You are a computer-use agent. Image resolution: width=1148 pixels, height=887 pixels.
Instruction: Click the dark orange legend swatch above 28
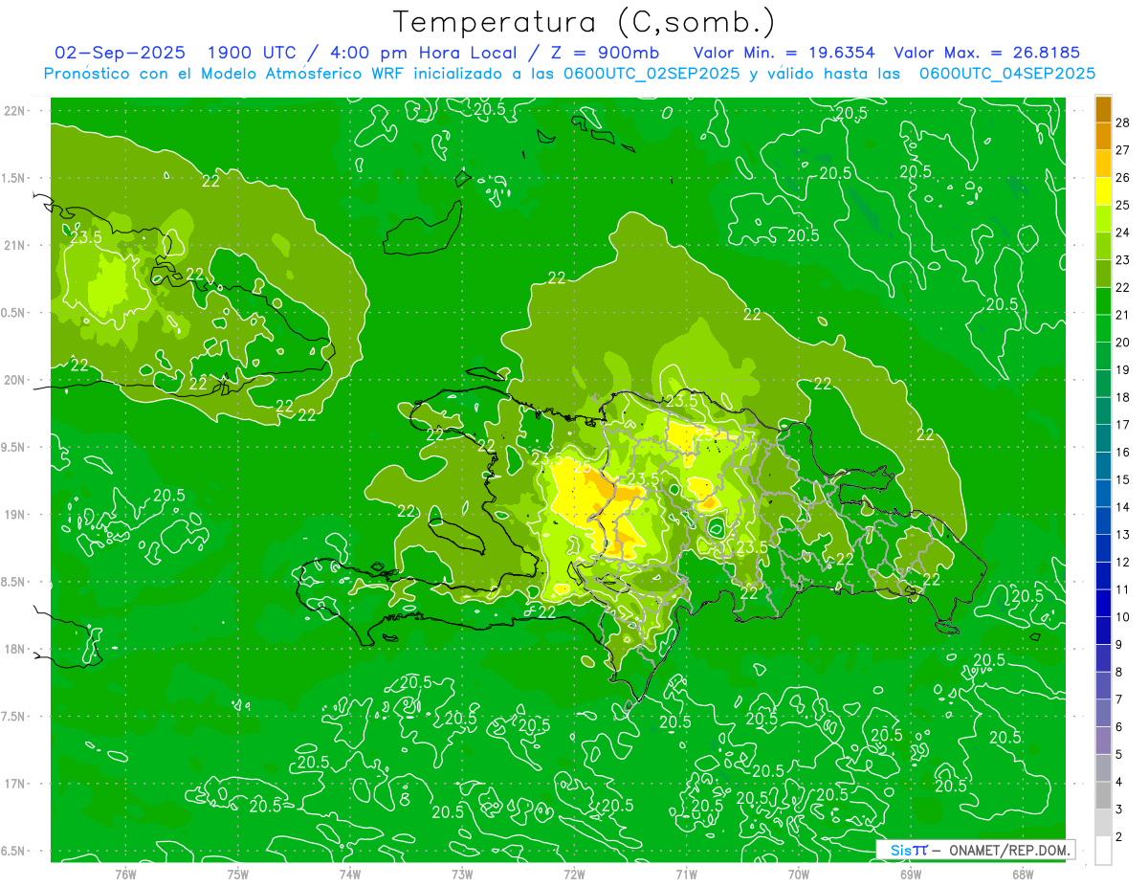pyautogui.click(x=1103, y=109)
